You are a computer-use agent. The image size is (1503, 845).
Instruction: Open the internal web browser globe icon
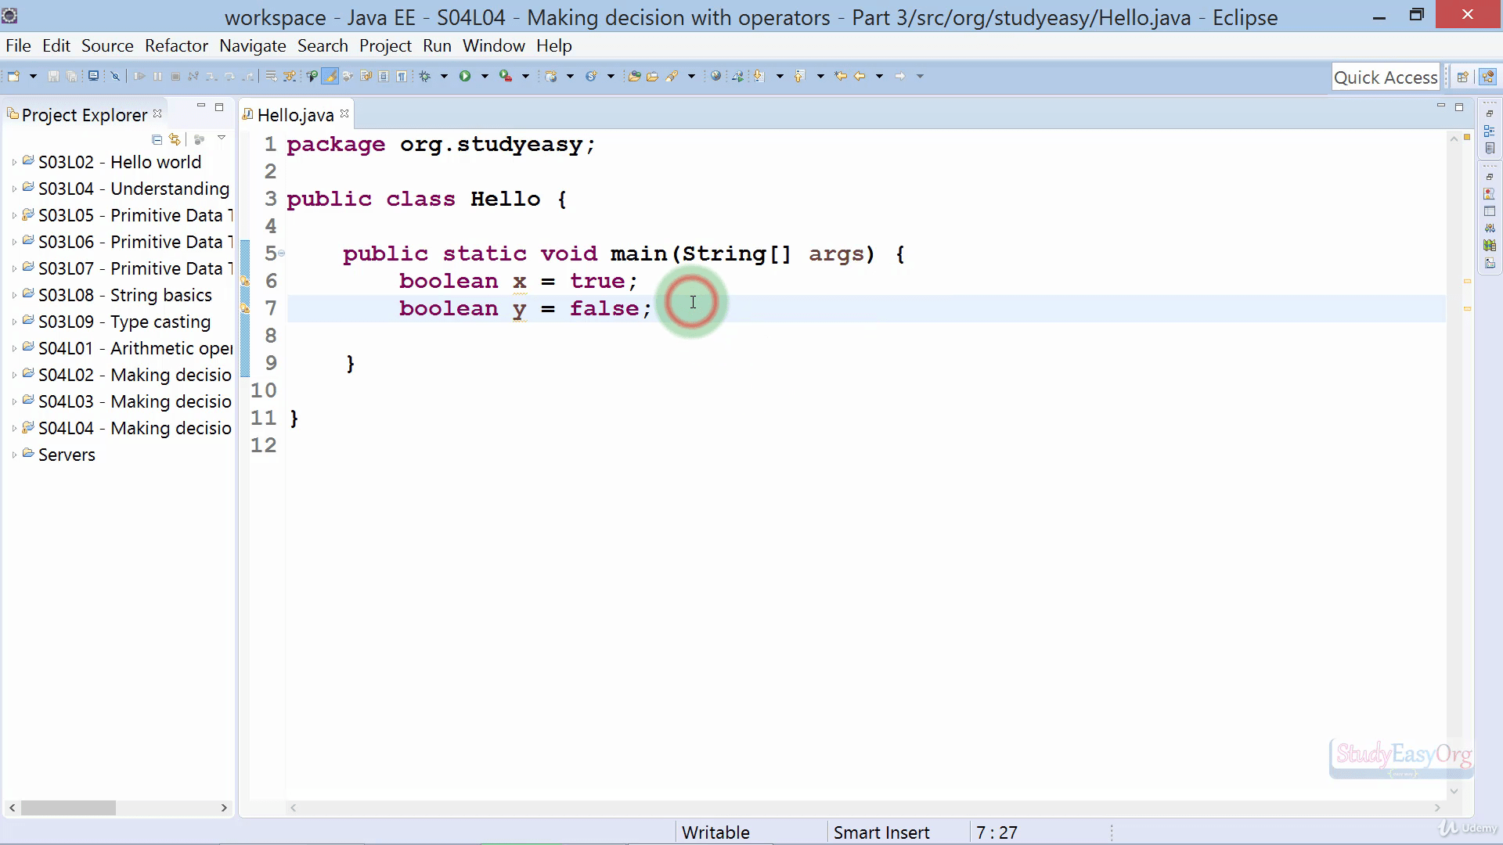pyautogui.click(x=715, y=76)
